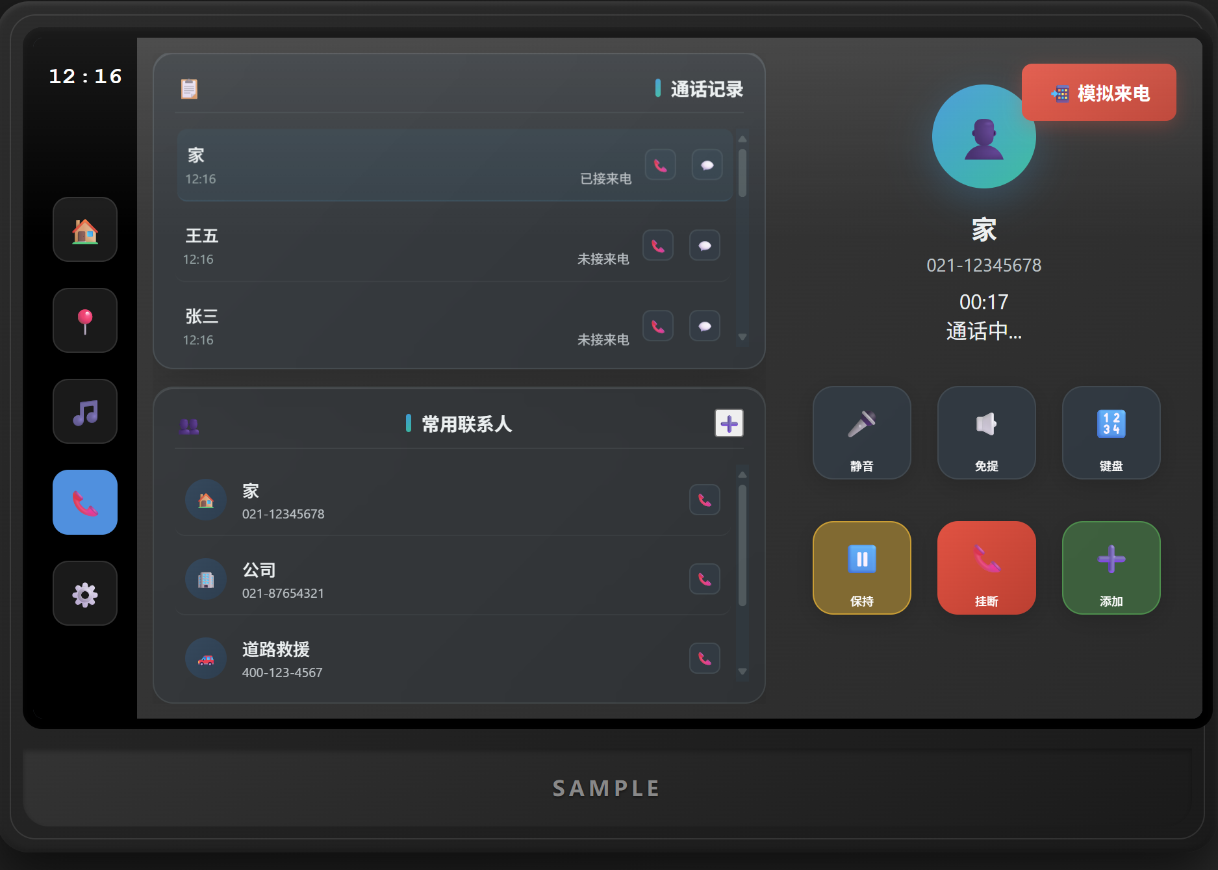Image resolution: width=1218 pixels, height=870 pixels.
Task: Tap 添加 to add a call
Action: pyautogui.click(x=1111, y=568)
